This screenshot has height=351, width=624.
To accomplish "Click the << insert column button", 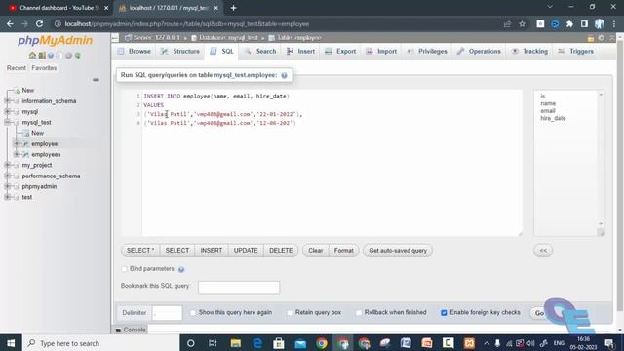I will point(543,251).
